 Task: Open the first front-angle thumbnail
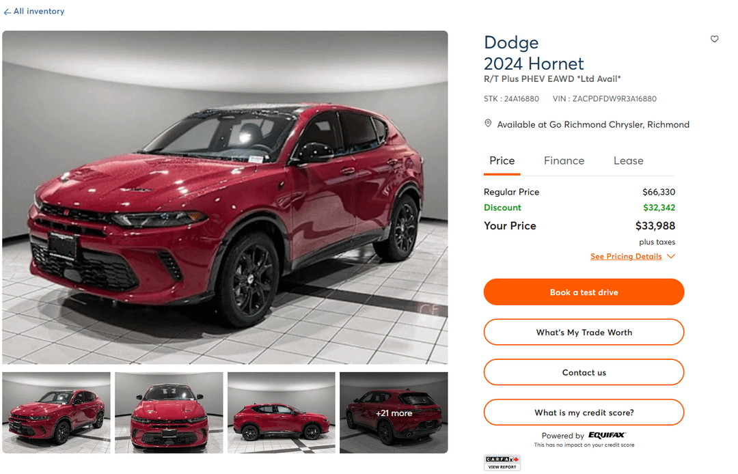[56, 413]
